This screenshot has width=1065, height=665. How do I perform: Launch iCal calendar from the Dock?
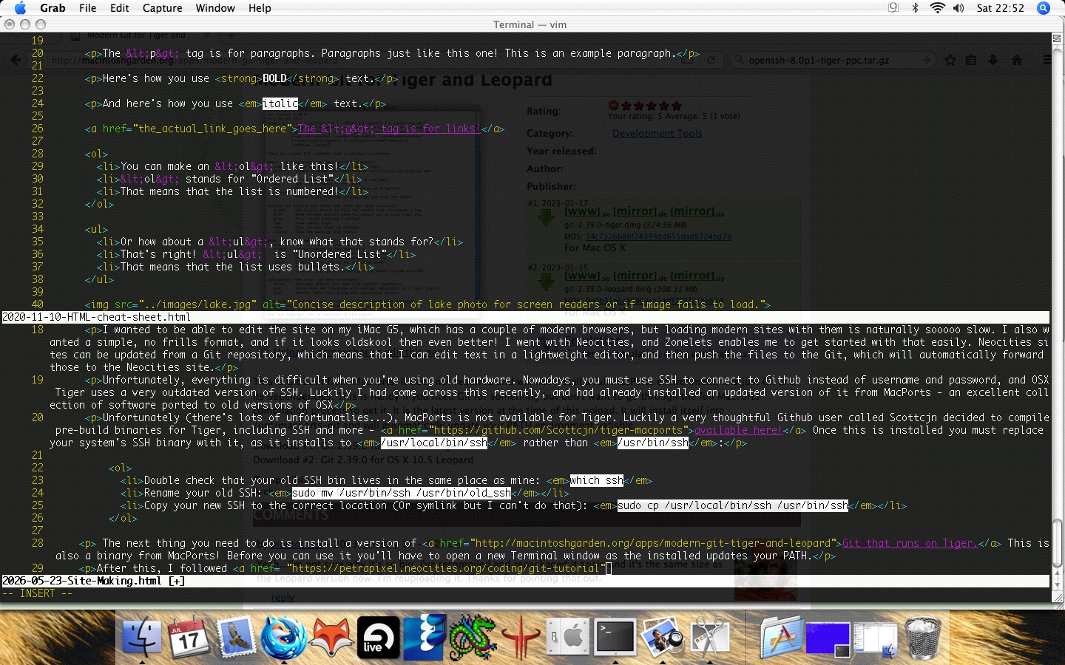[x=189, y=637]
